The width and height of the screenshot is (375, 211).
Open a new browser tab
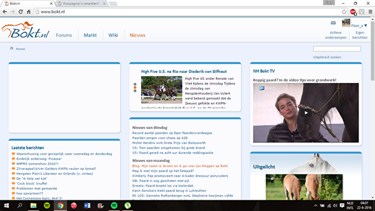click(x=113, y=4)
